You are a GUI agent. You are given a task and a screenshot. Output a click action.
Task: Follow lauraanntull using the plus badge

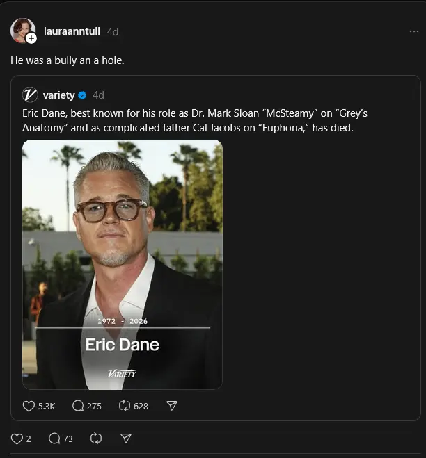(31, 38)
